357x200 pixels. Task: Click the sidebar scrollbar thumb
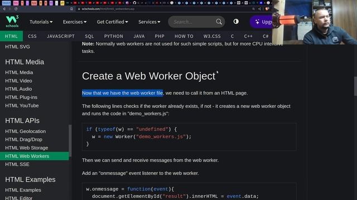click(x=70, y=141)
